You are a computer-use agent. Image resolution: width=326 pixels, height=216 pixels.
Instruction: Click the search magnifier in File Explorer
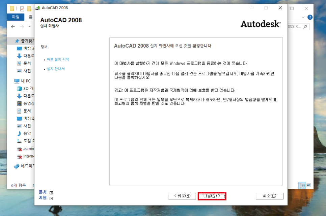pos(305,27)
